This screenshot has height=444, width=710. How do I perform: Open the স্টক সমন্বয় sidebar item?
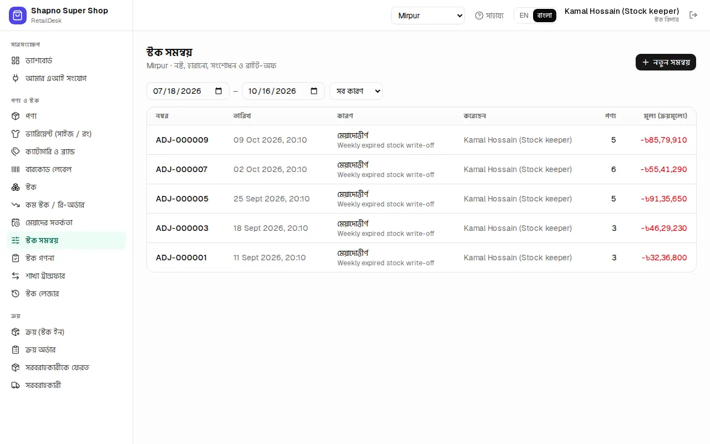(x=67, y=240)
